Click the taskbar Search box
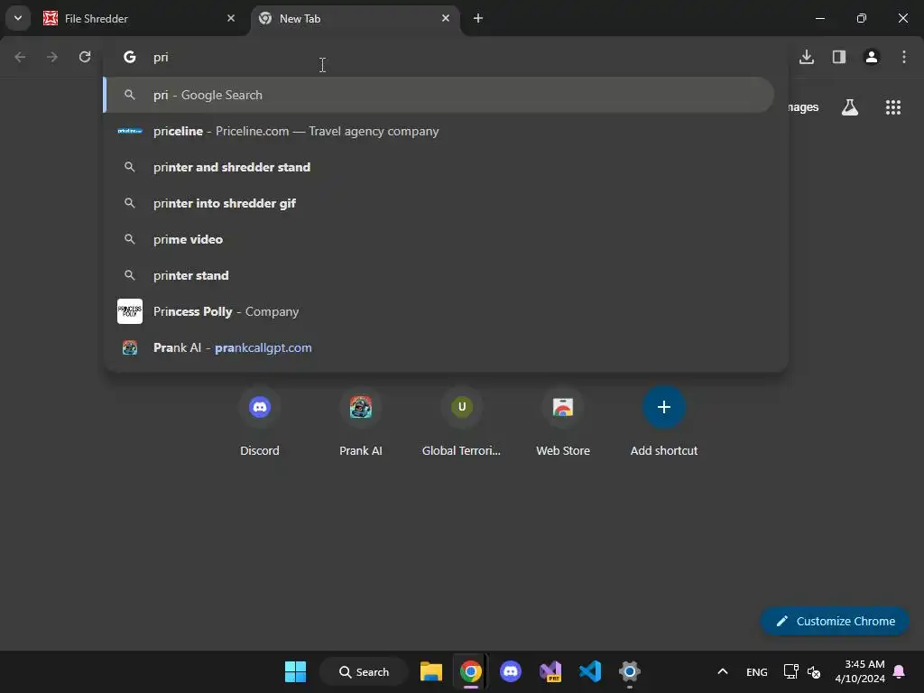Image resolution: width=924 pixels, height=693 pixels. 365,671
